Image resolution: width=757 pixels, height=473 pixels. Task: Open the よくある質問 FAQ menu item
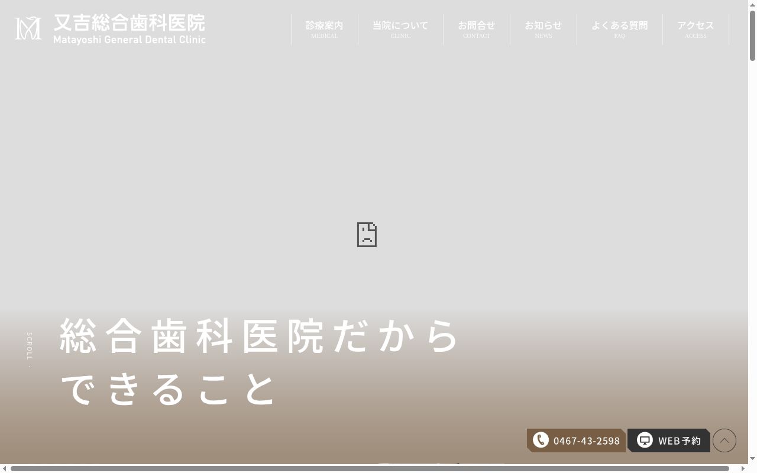(x=620, y=30)
